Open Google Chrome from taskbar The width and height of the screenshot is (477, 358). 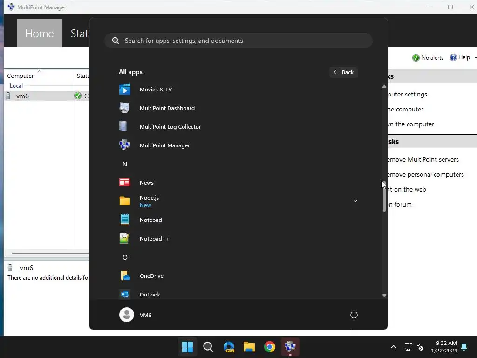(x=270, y=347)
